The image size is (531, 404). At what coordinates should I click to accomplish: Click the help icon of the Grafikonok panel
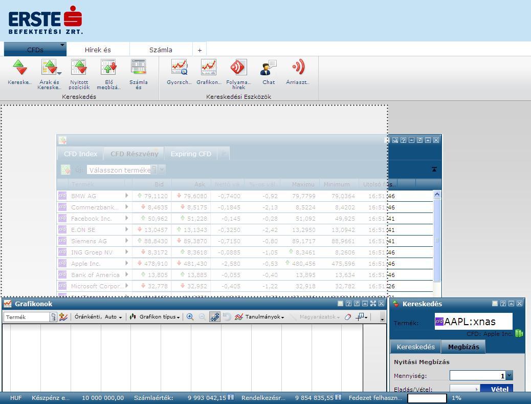point(348,304)
